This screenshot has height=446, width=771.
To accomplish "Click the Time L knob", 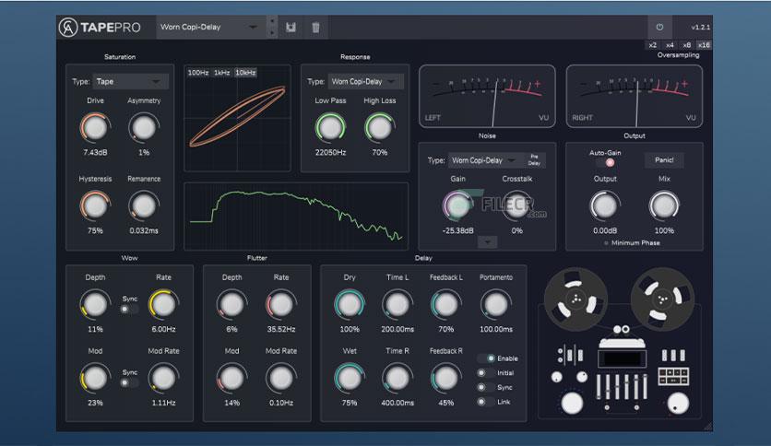I will [397, 304].
